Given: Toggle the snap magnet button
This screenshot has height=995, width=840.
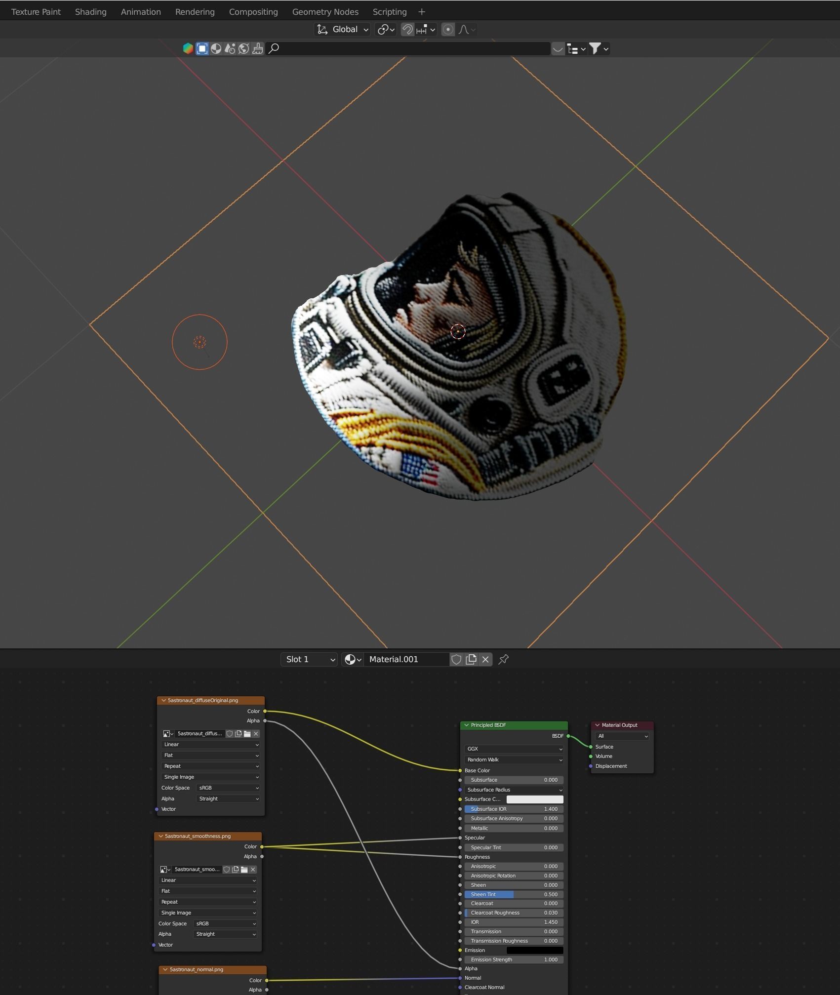Looking at the screenshot, I should click(407, 30).
